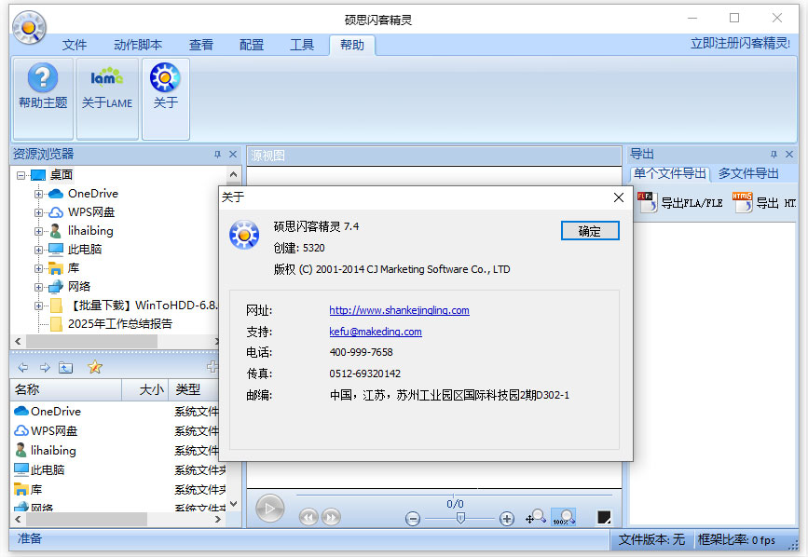Click the back arrow in file browser toolbar

[23, 367]
